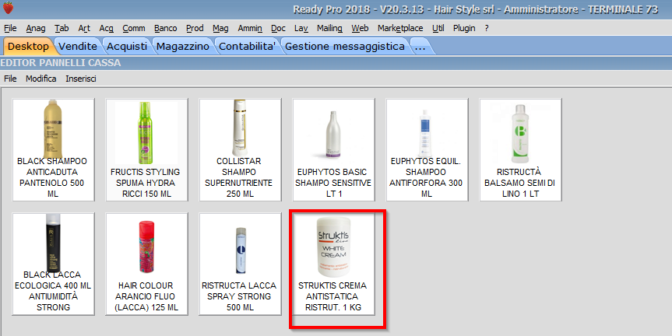Open the File menu in main menu bar

pyautogui.click(x=10, y=28)
